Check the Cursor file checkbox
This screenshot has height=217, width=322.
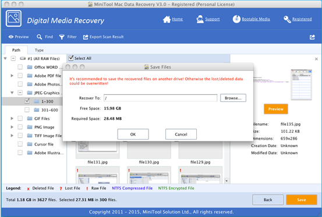click(20, 144)
